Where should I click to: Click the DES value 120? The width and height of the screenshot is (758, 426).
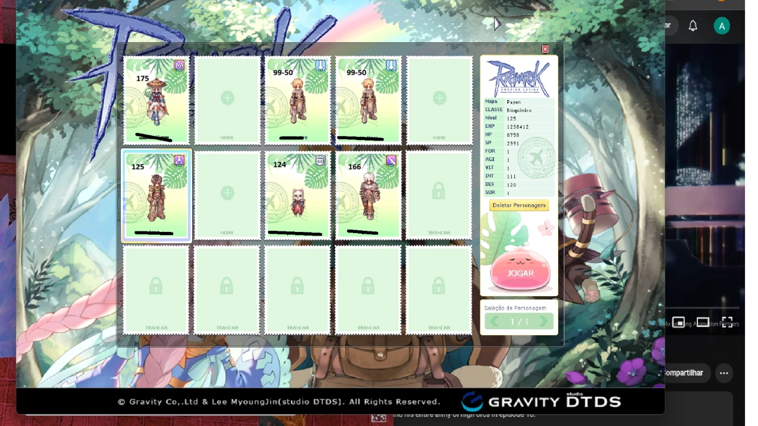512,185
